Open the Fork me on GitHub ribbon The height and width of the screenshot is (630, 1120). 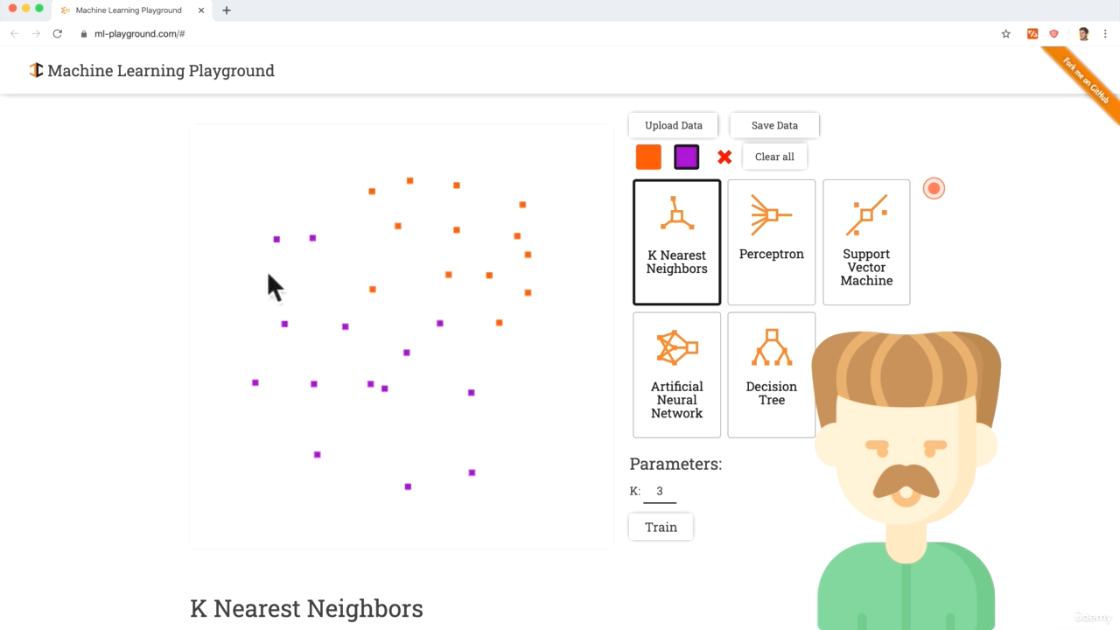[x=1085, y=80]
